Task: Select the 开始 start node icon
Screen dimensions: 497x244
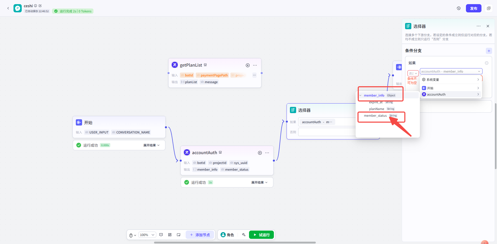Action: coord(79,122)
